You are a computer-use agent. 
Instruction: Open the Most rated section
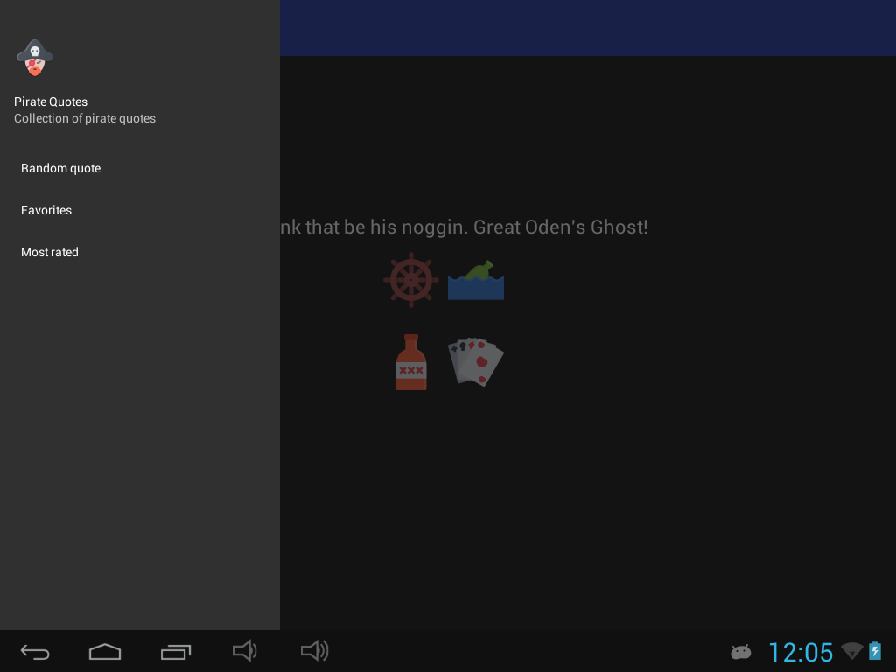pyautogui.click(x=140, y=252)
